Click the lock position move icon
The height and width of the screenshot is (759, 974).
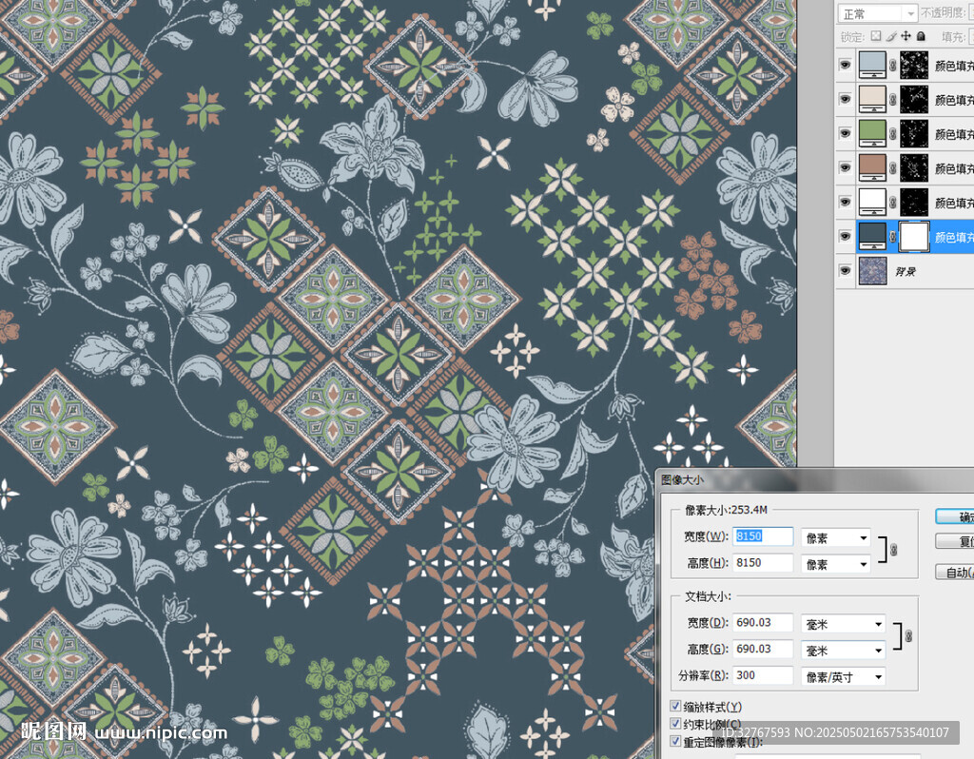[906, 37]
